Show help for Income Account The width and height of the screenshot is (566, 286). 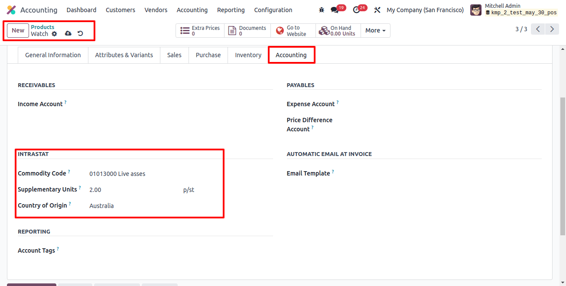click(65, 102)
